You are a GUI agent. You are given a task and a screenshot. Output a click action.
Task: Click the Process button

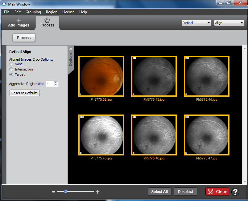[x=24, y=38]
